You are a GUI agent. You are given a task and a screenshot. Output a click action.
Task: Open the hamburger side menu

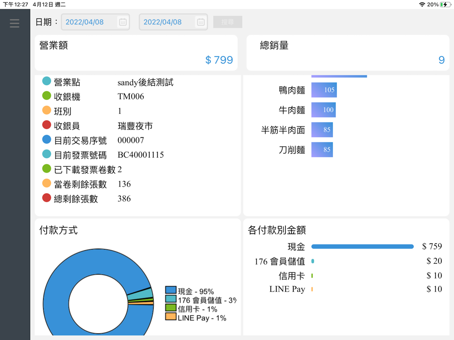point(15,23)
